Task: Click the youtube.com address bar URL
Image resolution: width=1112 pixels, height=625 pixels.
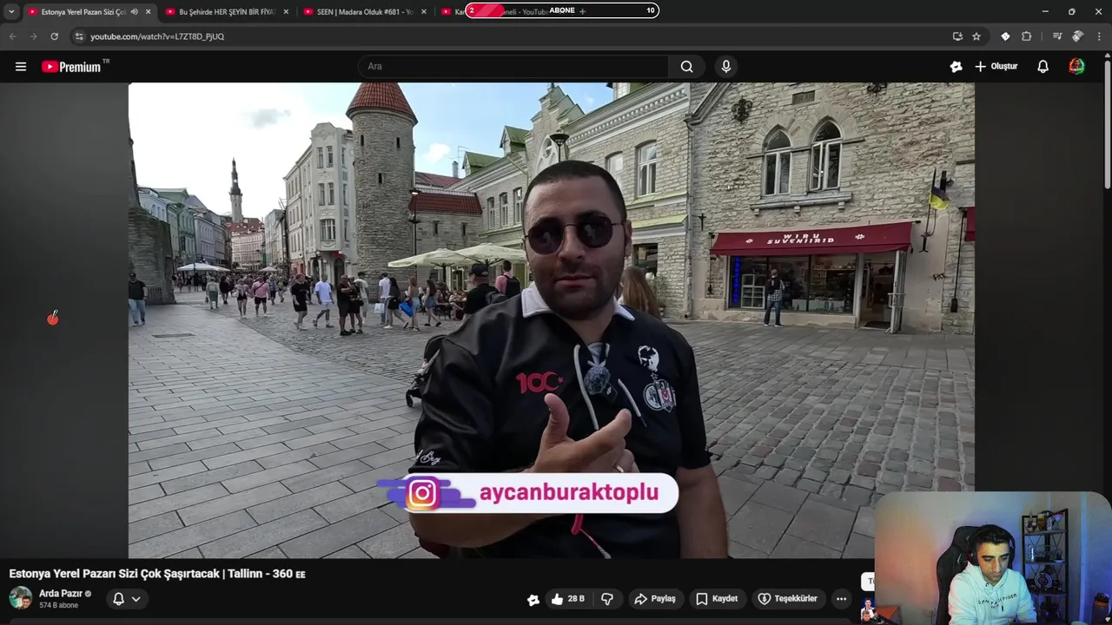Action: (157, 36)
